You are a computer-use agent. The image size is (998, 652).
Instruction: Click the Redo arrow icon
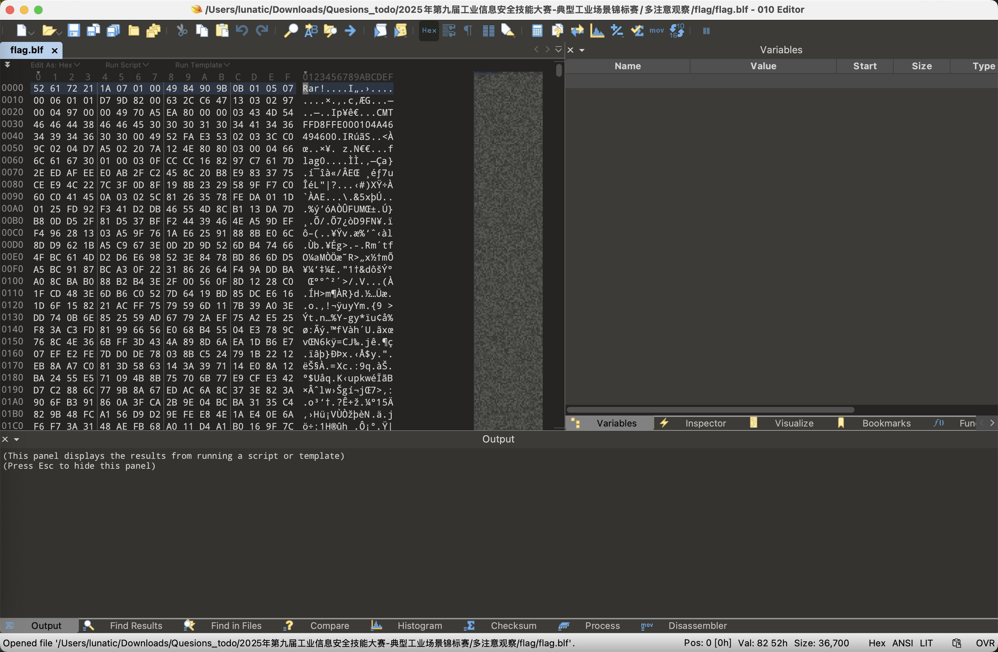click(262, 30)
